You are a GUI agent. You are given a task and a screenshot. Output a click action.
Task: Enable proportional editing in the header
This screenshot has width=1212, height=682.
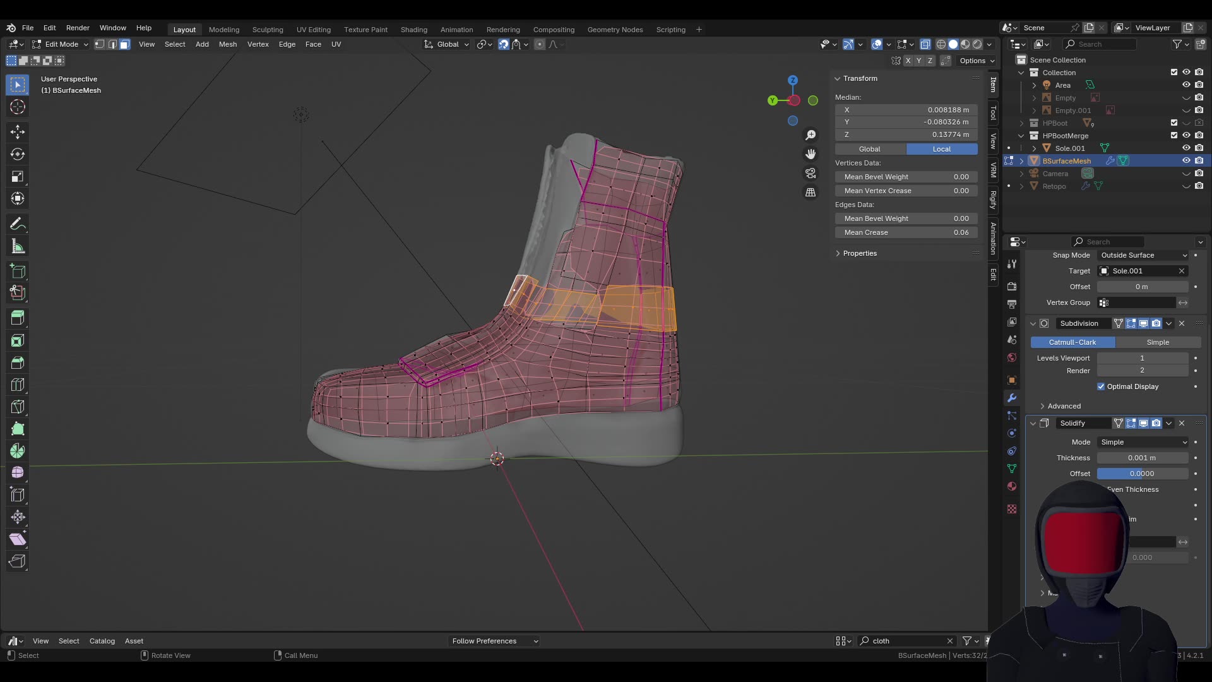540,44
